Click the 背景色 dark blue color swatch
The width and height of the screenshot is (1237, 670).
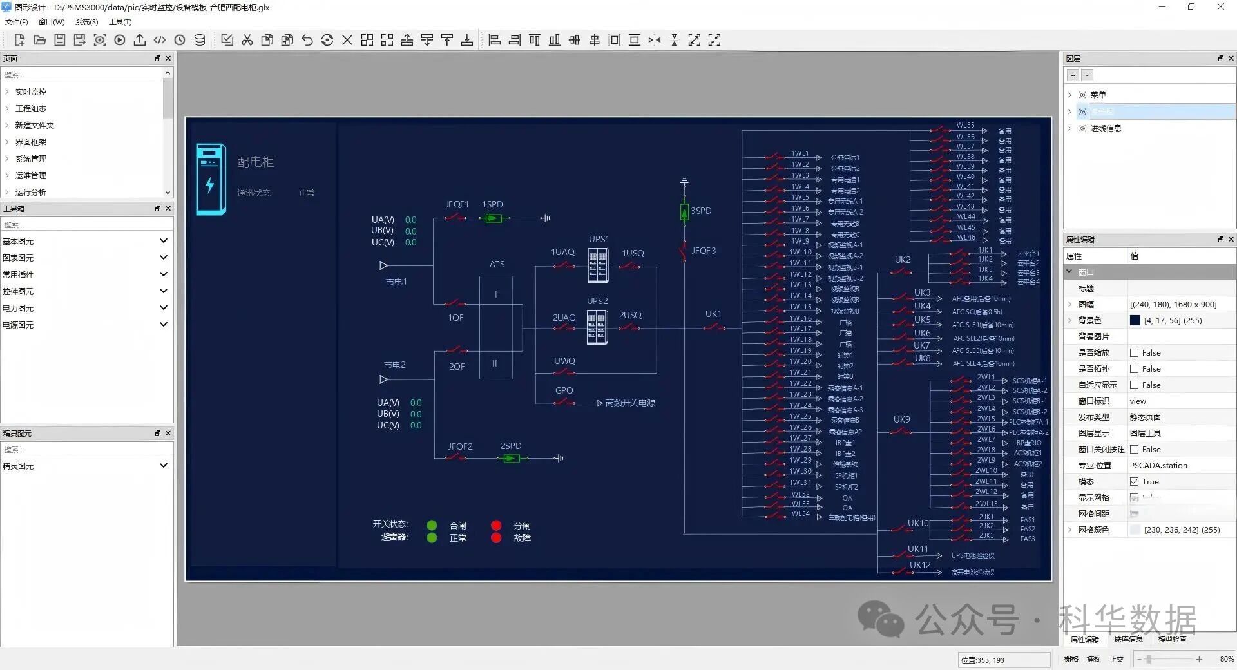(1135, 321)
